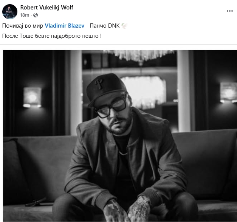
Task: Click the globe public privacy icon
Action: pyautogui.click(x=36, y=15)
